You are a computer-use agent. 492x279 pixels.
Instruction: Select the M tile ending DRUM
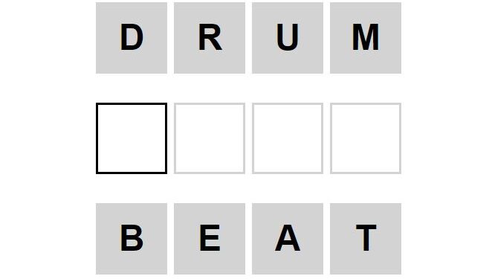pos(366,38)
